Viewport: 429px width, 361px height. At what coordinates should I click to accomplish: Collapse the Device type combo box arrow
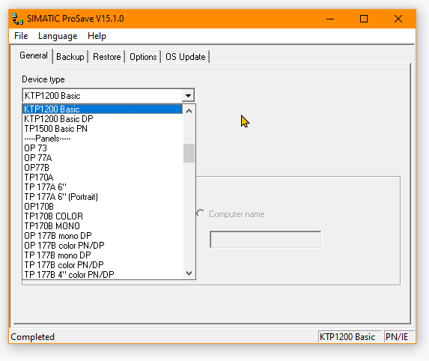tap(188, 96)
